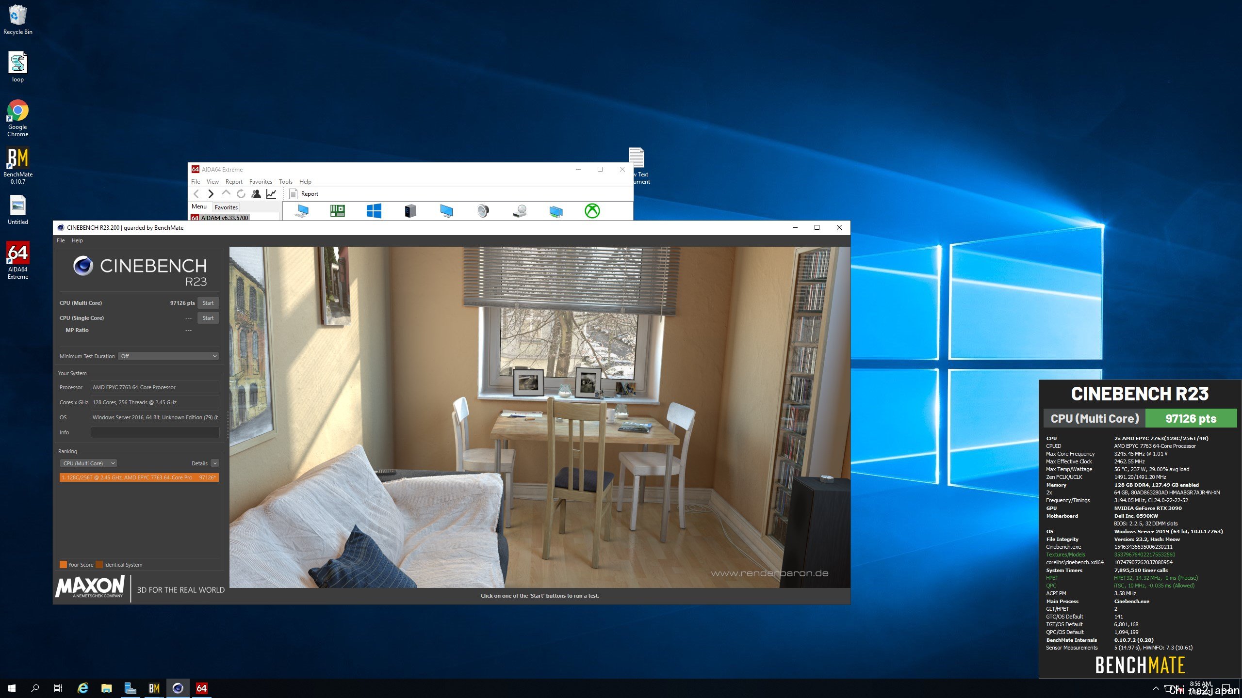Screen dimensions: 1242x698
Task: Switch to AIDA64 Menu tab
Action: (199, 206)
